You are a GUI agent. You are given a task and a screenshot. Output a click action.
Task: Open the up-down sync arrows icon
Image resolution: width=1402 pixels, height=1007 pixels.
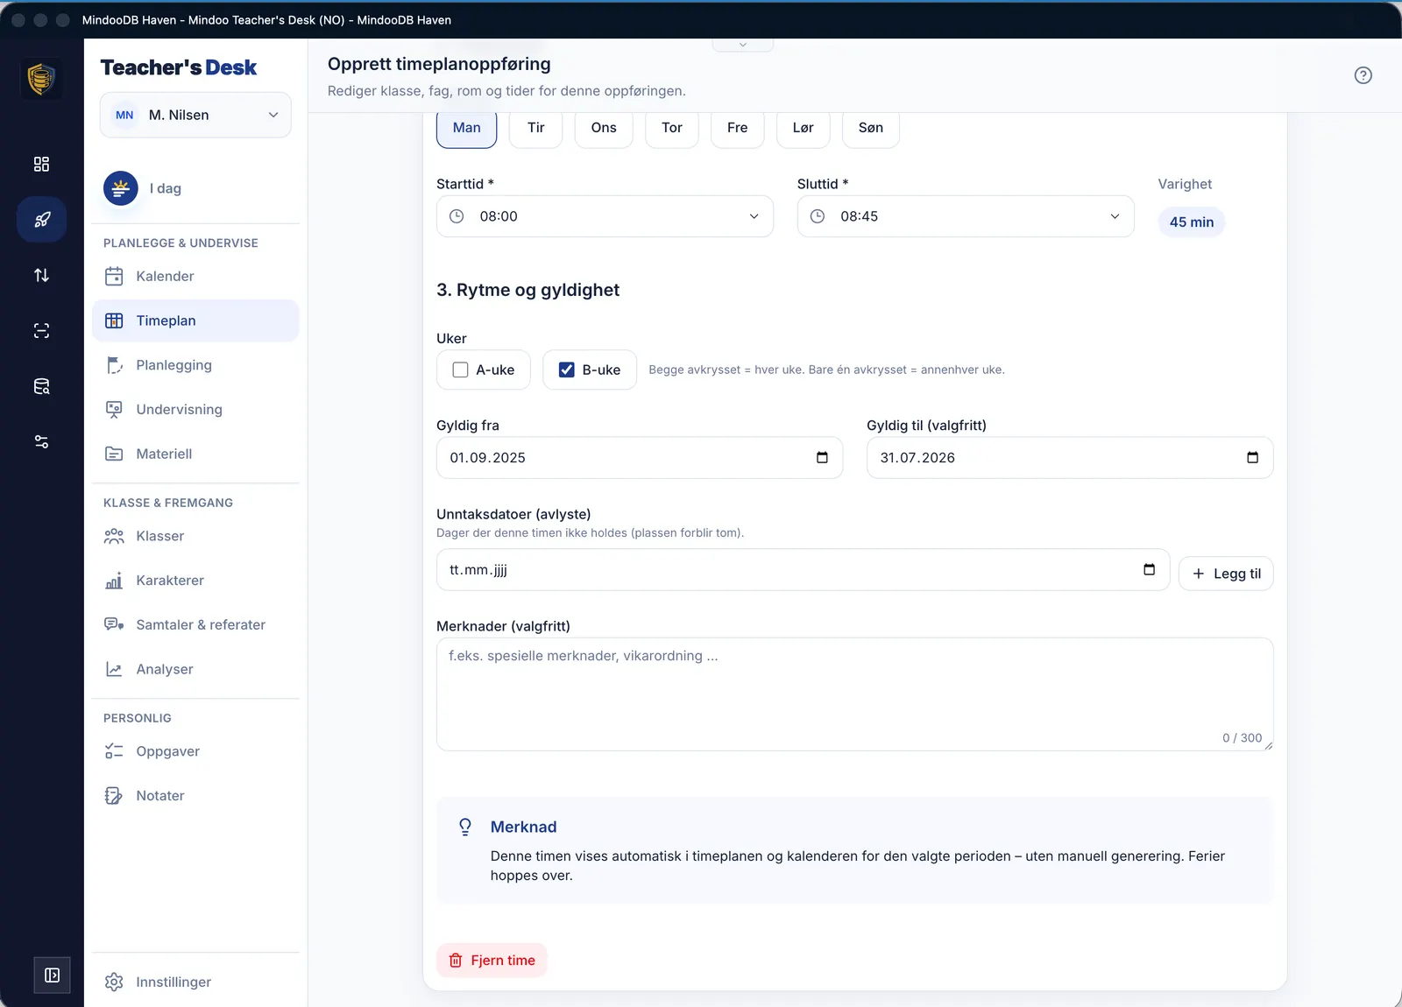[41, 275]
